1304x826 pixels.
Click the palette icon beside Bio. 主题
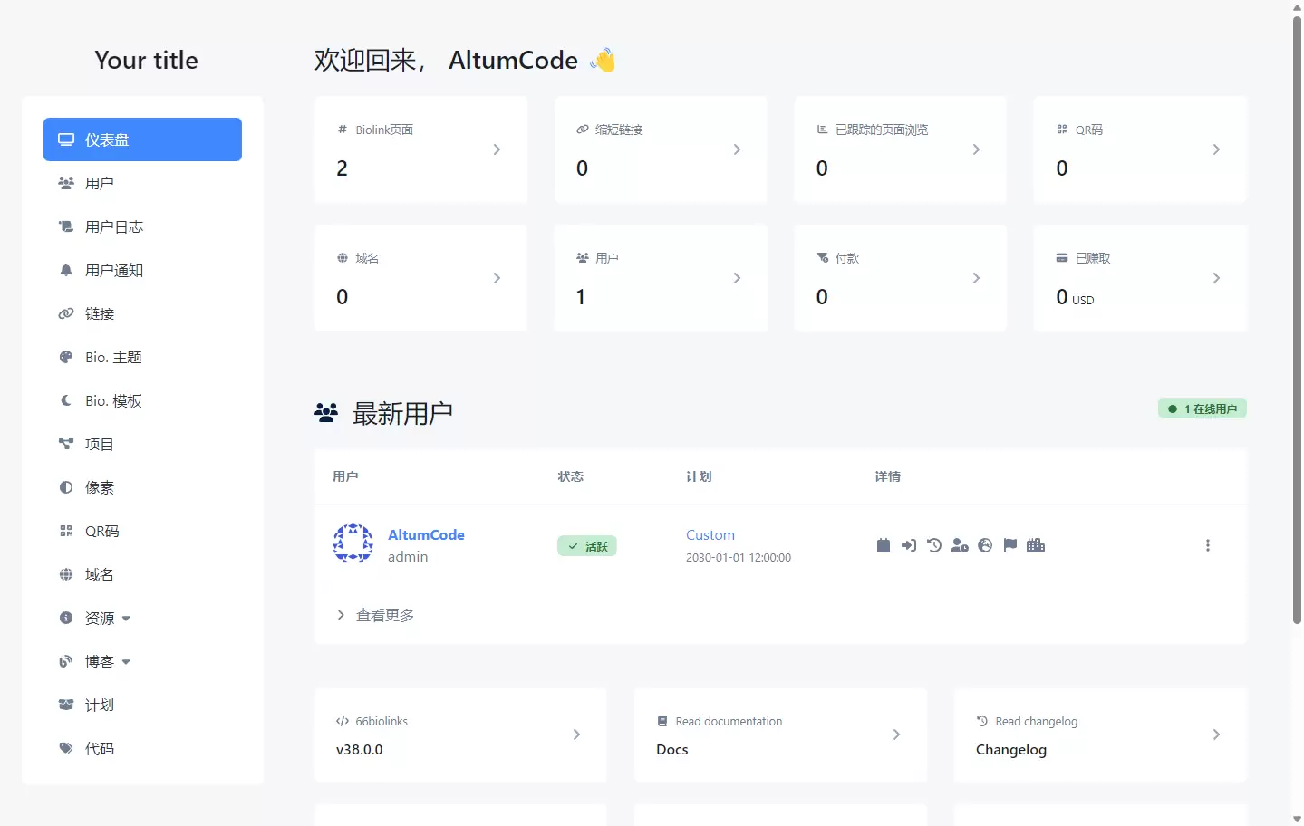[66, 357]
